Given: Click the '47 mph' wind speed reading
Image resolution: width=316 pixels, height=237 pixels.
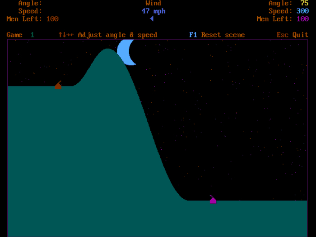Looking at the screenshot, I should click(x=153, y=11).
